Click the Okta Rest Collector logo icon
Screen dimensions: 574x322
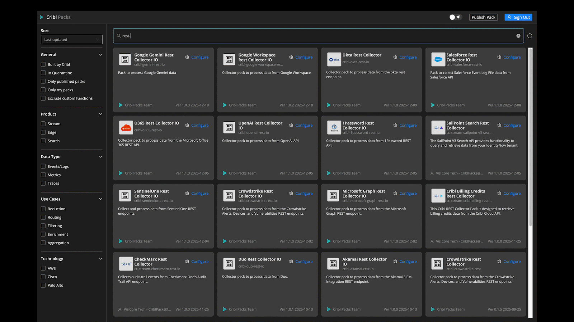(334, 59)
